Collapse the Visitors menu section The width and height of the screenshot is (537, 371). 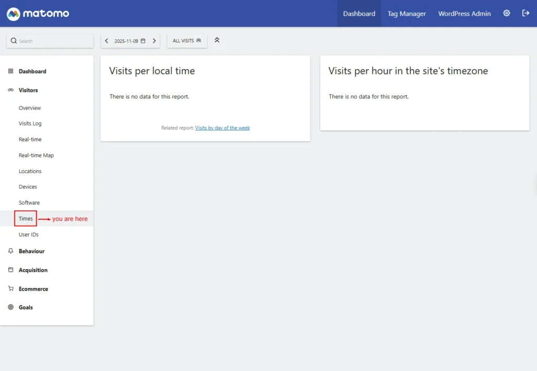[x=28, y=90]
